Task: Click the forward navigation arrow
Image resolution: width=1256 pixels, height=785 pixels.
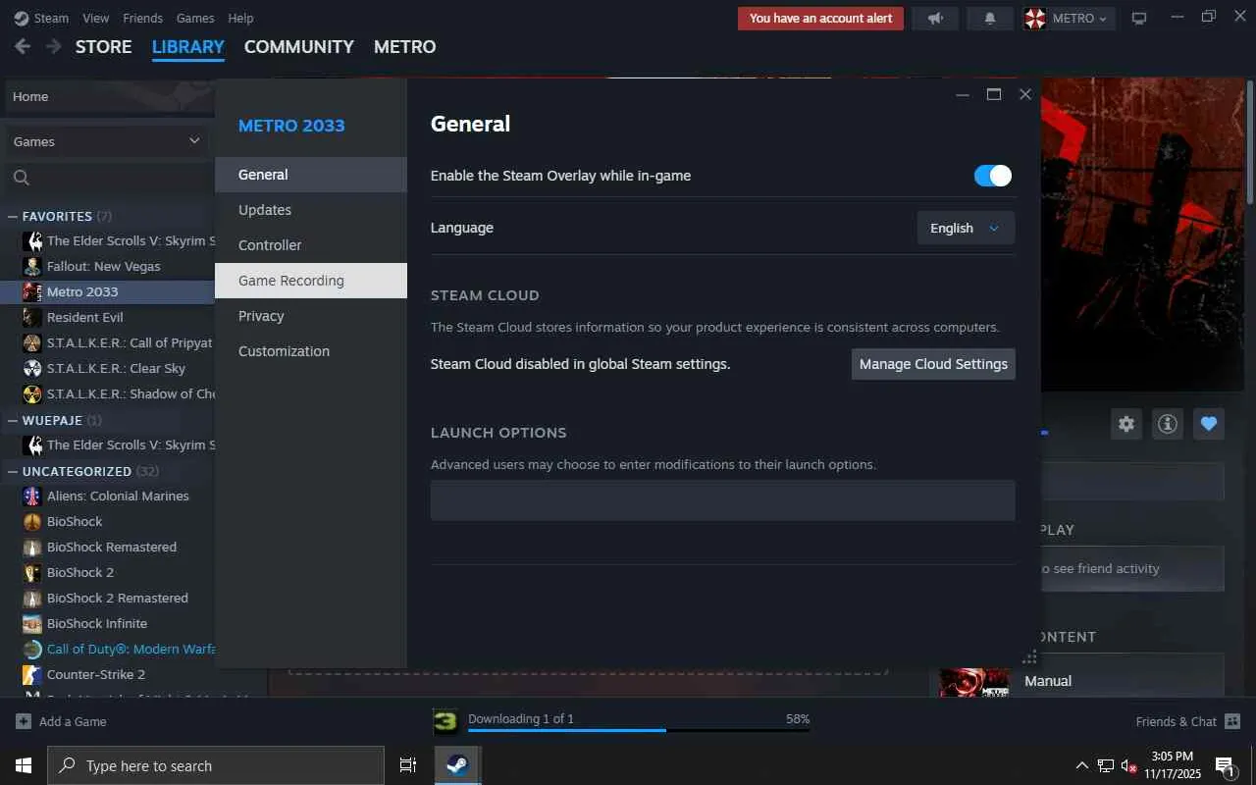Action: click(53, 46)
